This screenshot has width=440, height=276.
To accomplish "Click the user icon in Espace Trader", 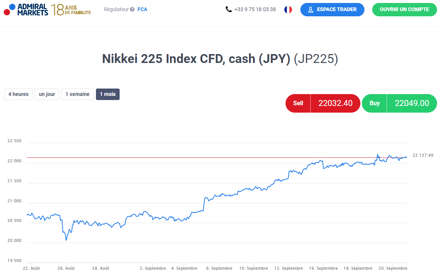I will click(310, 10).
